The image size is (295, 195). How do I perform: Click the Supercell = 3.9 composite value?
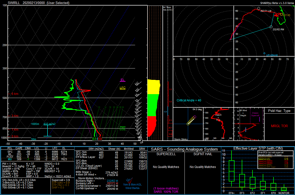(60, 180)
